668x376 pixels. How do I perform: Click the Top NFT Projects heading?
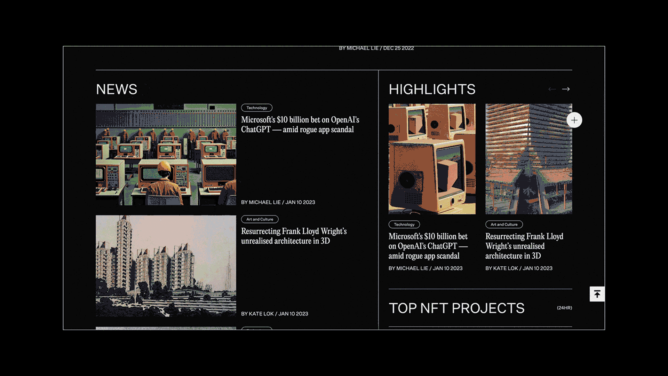point(456,308)
